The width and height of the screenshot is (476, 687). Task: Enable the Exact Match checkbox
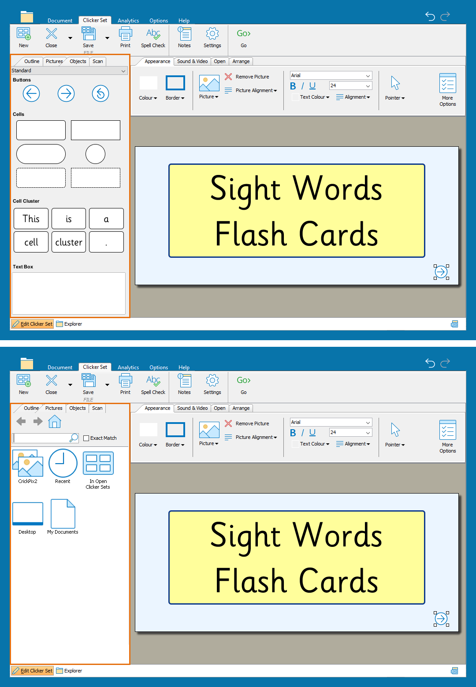(86, 438)
